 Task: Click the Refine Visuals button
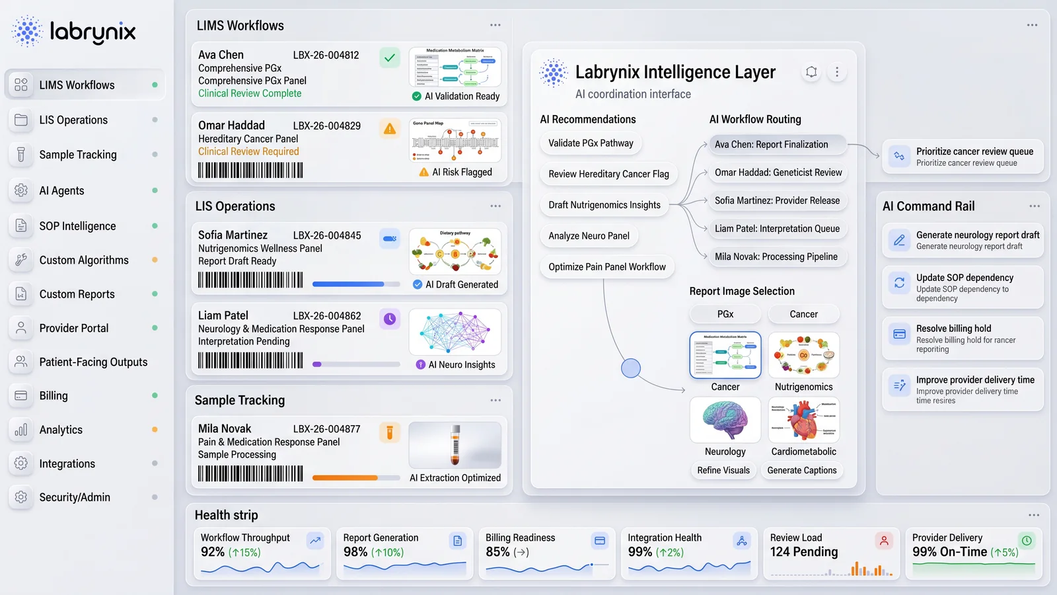coord(723,471)
